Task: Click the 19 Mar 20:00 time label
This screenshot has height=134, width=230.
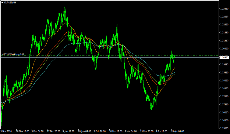Action: 147,131
